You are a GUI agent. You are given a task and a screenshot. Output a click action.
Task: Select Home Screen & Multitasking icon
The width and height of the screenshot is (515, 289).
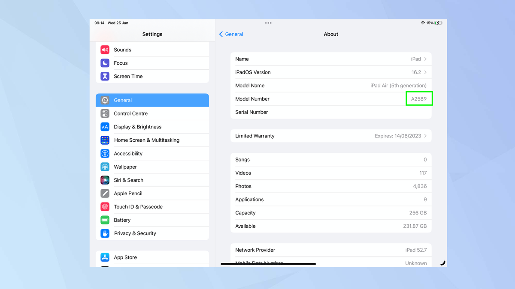tap(105, 140)
